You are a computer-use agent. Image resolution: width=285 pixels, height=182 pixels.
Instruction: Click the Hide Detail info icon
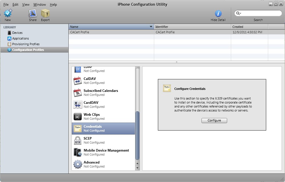click(218, 13)
